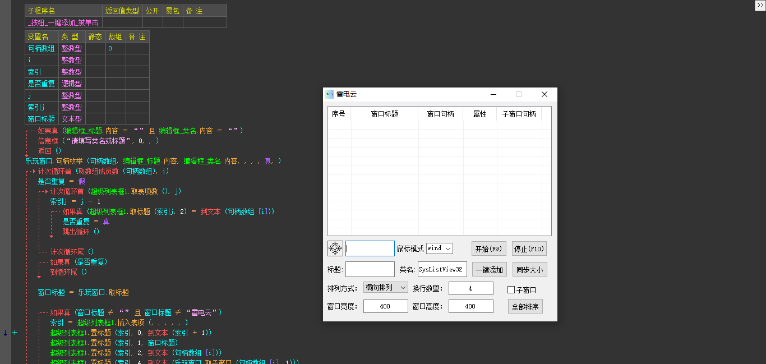Click the crosshair window-picker icon
Image resolution: width=766 pixels, height=364 pixels.
pos(335,248)
